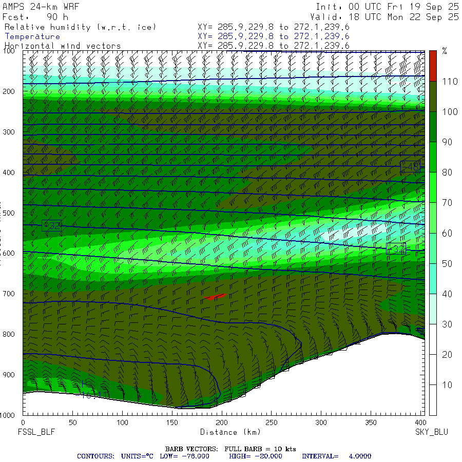This screenshot has width=462, height=462.
Task: Select the '800' pressure axis label
Action: pyautogui.click(x=9, y=334)
